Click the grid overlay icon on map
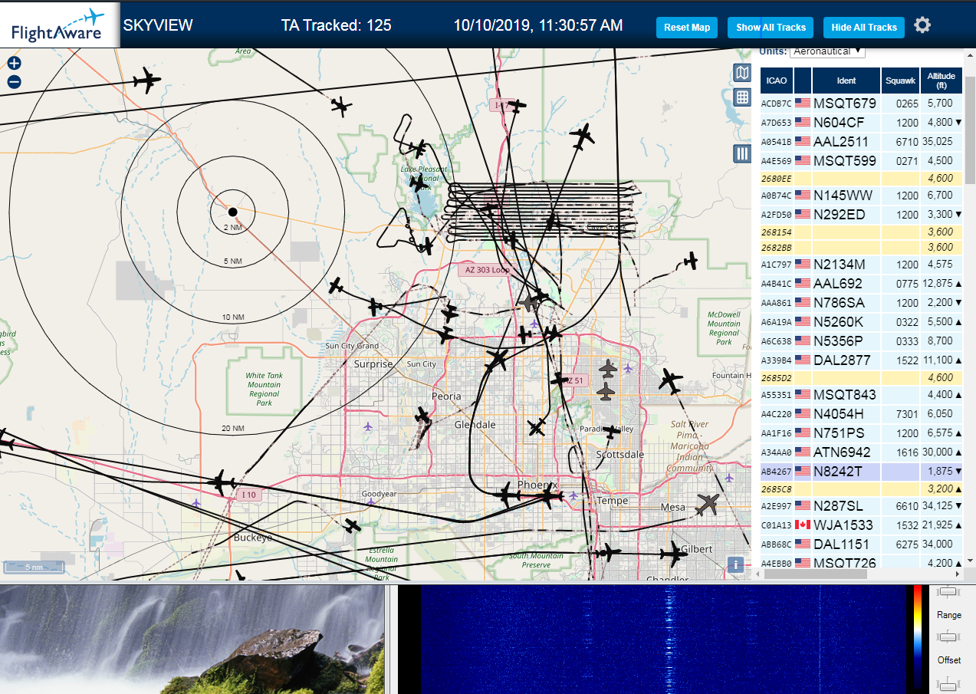The image size is (976, 694). (x=741, y=97)
